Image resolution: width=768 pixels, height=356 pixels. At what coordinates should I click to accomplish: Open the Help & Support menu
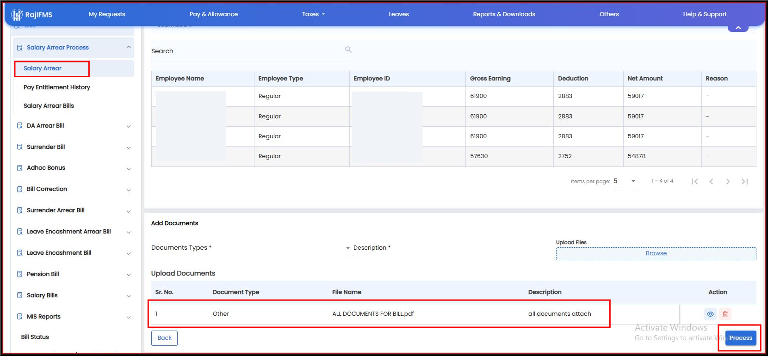click(705, 14)
